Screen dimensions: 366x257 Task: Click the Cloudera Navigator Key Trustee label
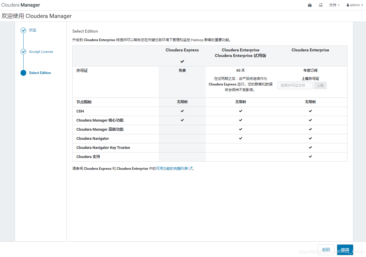103,148
